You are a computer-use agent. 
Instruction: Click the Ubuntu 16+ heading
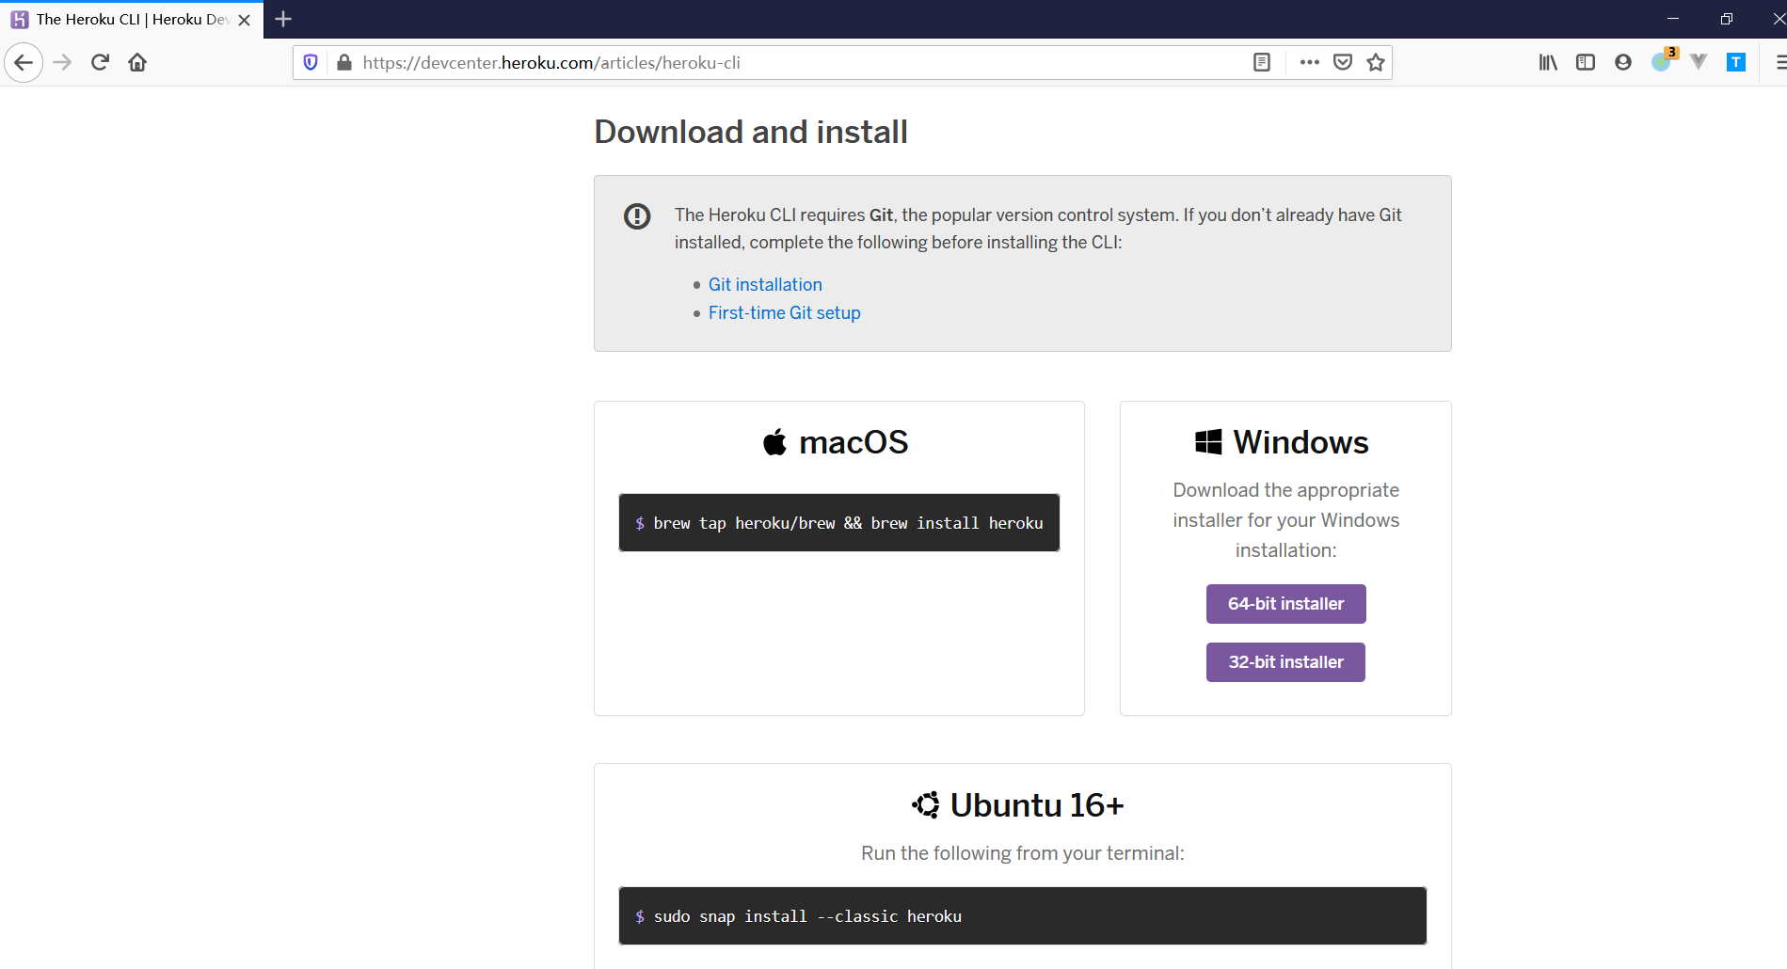(1037, 805)
